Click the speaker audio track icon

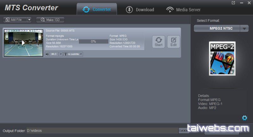point(47,54)
